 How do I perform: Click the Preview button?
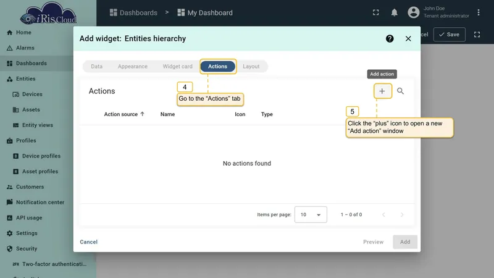[374, 242]
